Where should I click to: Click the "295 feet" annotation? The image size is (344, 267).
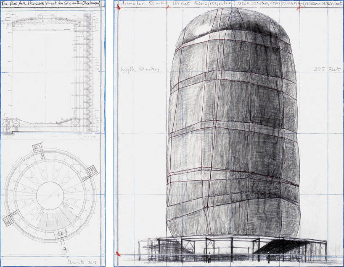[x=324, y=70]
